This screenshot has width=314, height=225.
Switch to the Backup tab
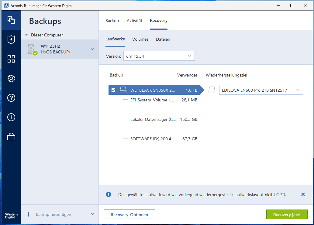point(112,21)
